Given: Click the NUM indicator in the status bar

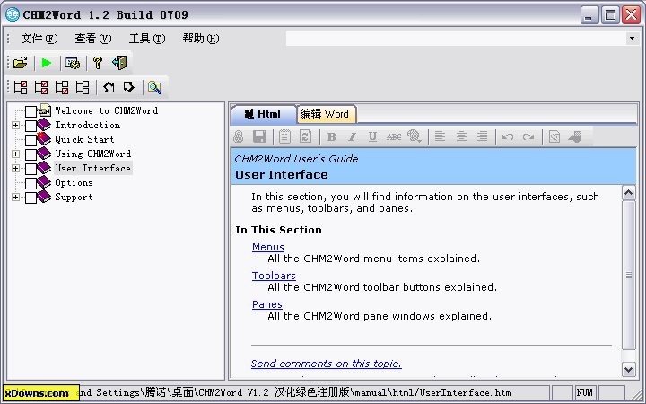Looking at the screenshot, I should (585, 392).
